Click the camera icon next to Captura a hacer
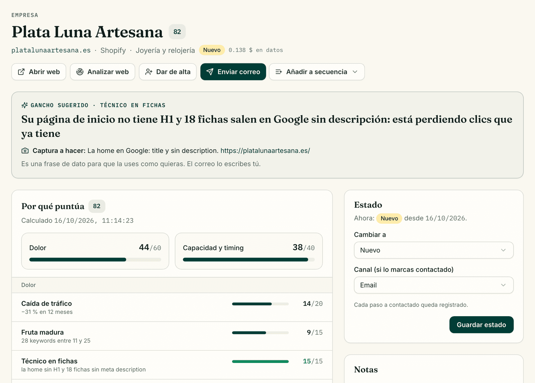 (x=25, y=151)
